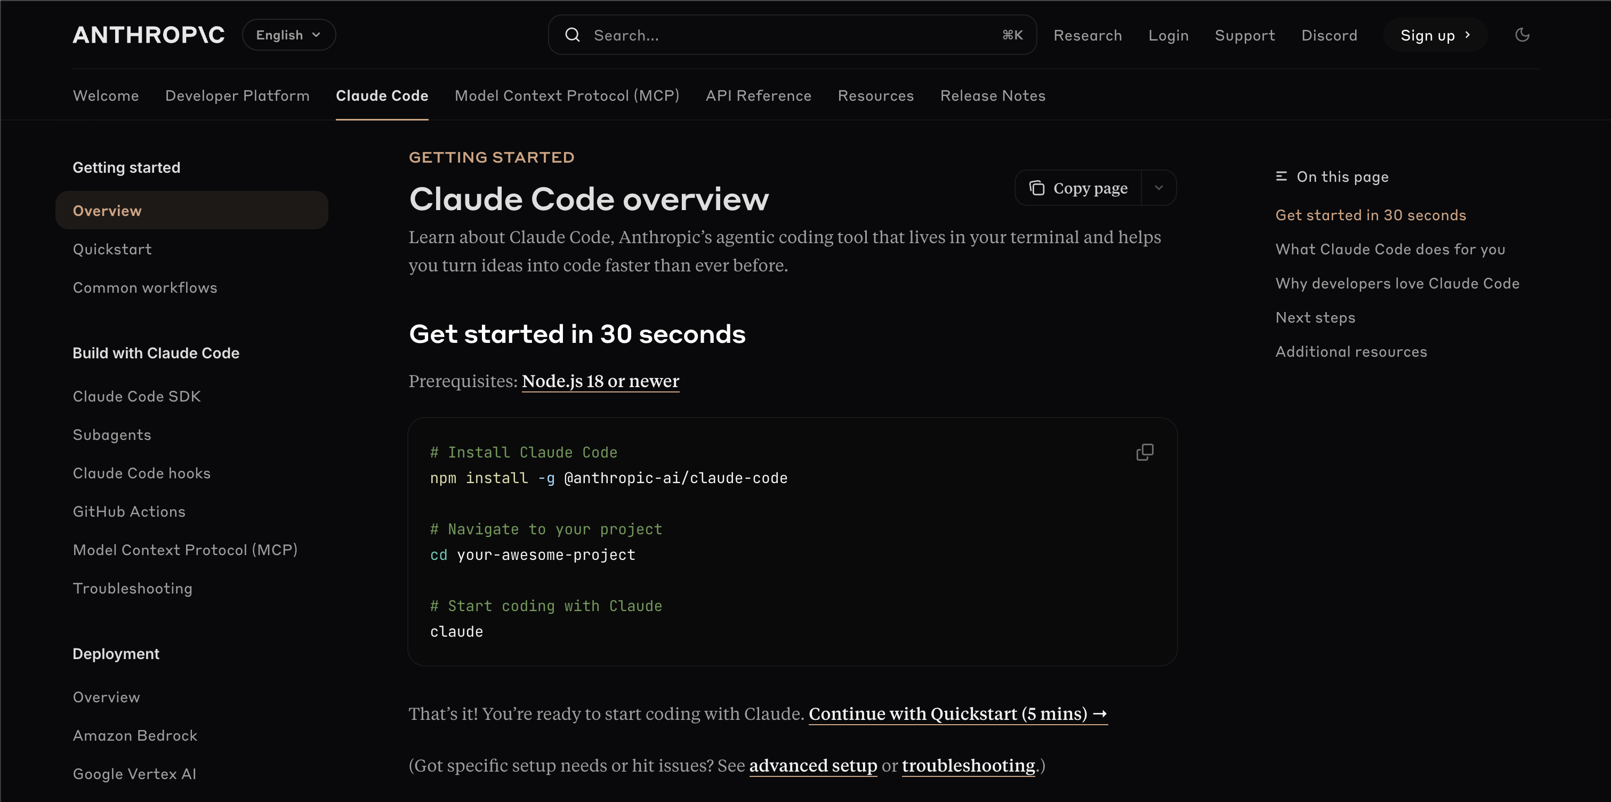1611x802 pixels.
Task: Open the Discord link in header
Action: point(1329,35)
